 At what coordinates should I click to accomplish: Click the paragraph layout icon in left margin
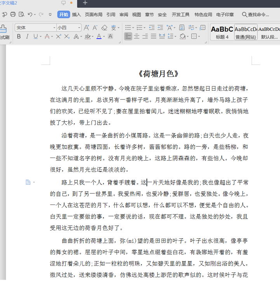[x=28, y=182]
